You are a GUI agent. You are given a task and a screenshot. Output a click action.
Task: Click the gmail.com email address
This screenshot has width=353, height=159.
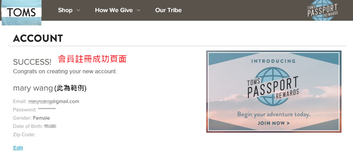click(53, 101)
